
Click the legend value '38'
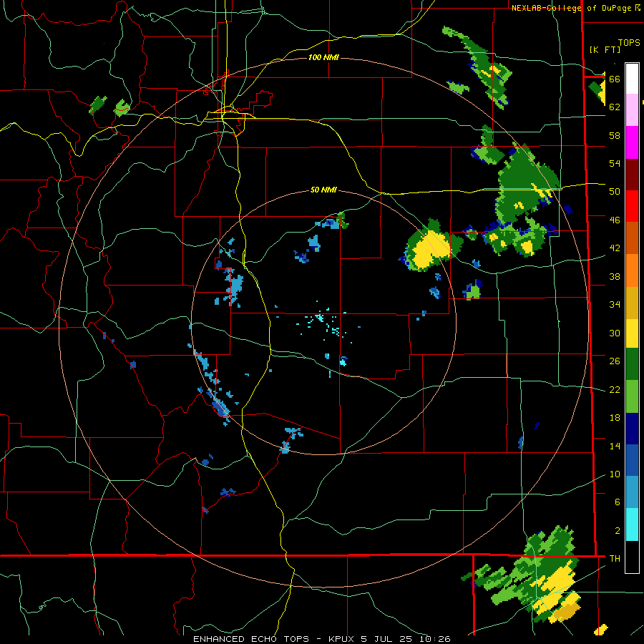click(x=615, y=276)
